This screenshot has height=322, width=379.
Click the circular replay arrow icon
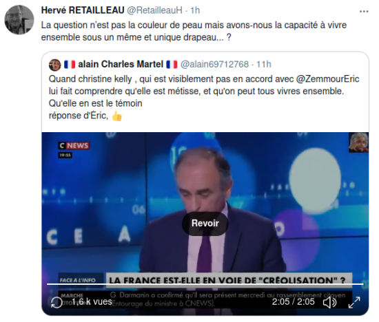click(57, 302)
